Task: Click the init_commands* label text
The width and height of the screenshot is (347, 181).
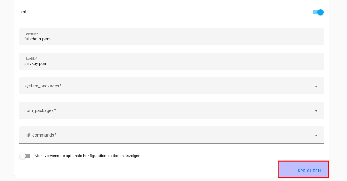Action: click(x=40, y=135)
